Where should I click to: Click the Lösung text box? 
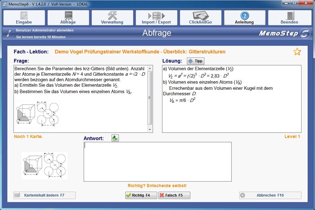[232, 99]
